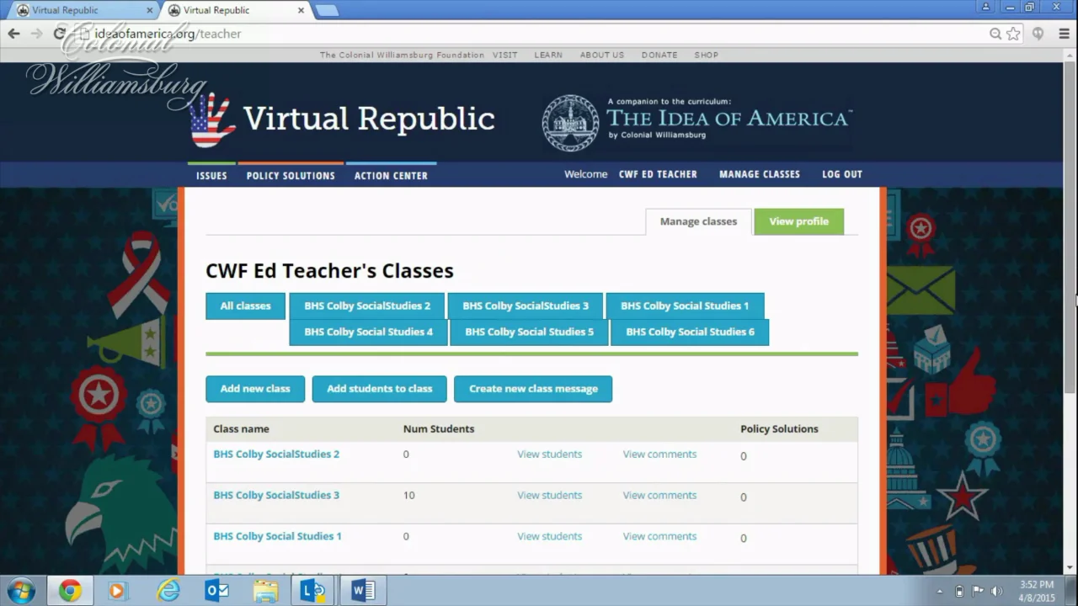
Task: Click ABOUT US in top bar
Action: point(602,55)
